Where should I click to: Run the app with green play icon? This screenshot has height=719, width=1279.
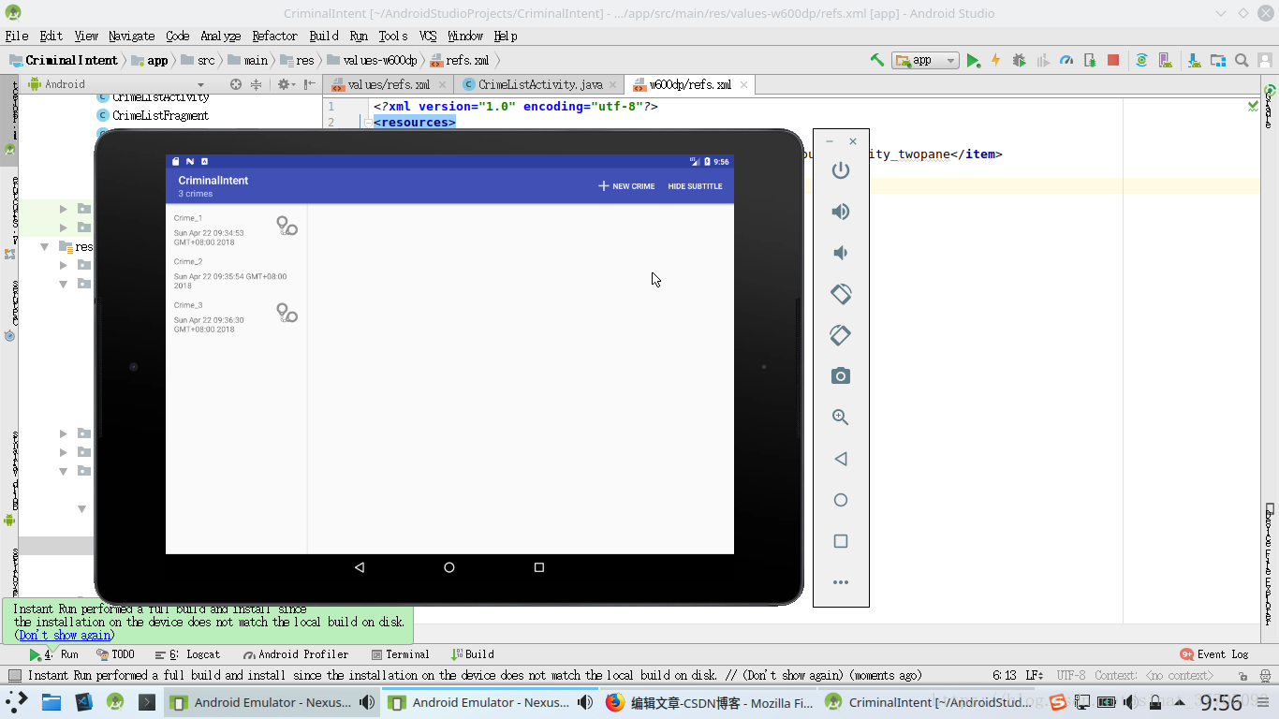pos(973,60)
